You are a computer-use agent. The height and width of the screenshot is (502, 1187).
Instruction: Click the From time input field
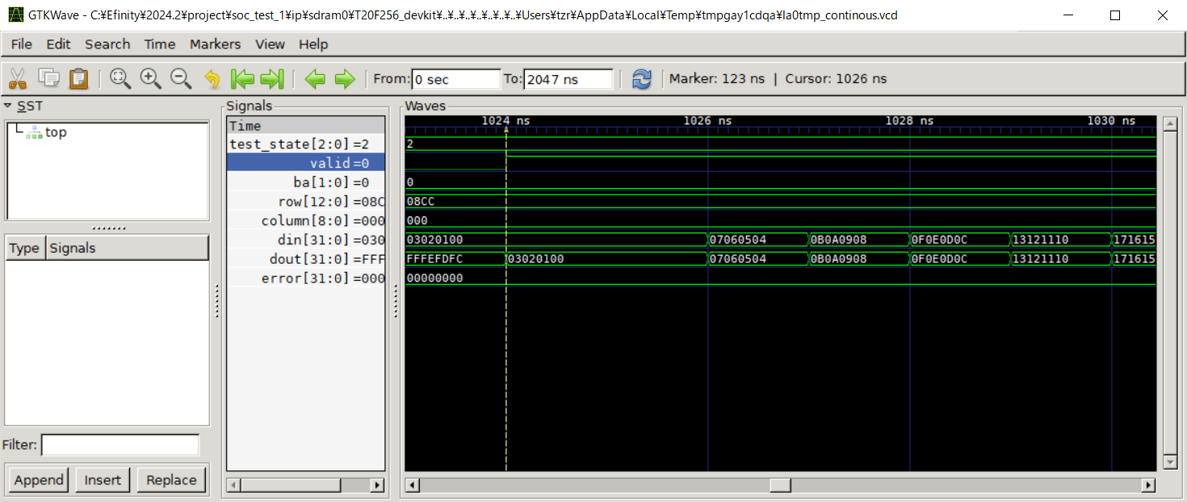tap(456, 79)
